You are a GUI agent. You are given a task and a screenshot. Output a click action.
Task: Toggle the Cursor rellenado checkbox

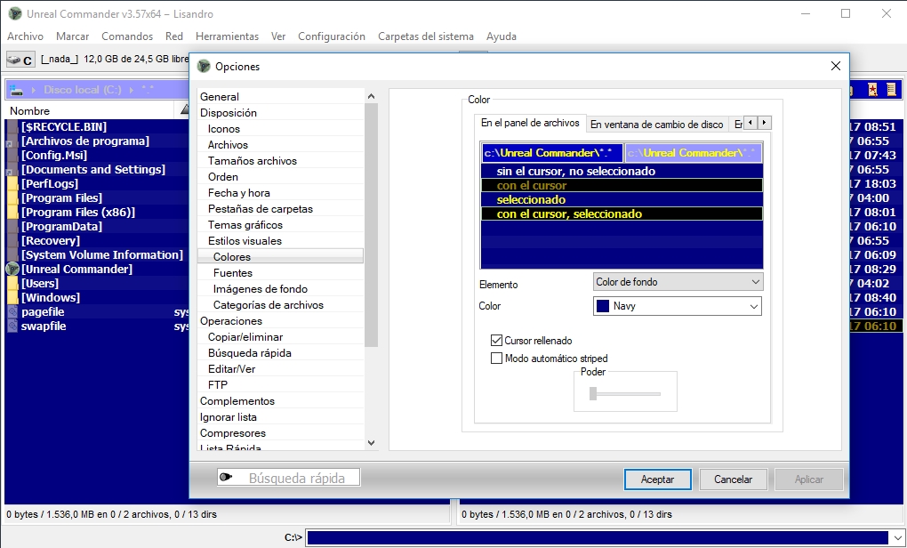click(496, 340)
